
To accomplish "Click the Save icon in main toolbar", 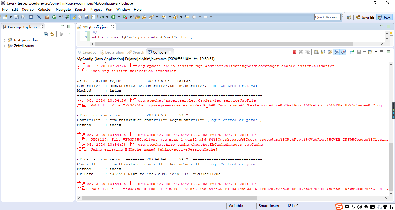I will [16, 17].
